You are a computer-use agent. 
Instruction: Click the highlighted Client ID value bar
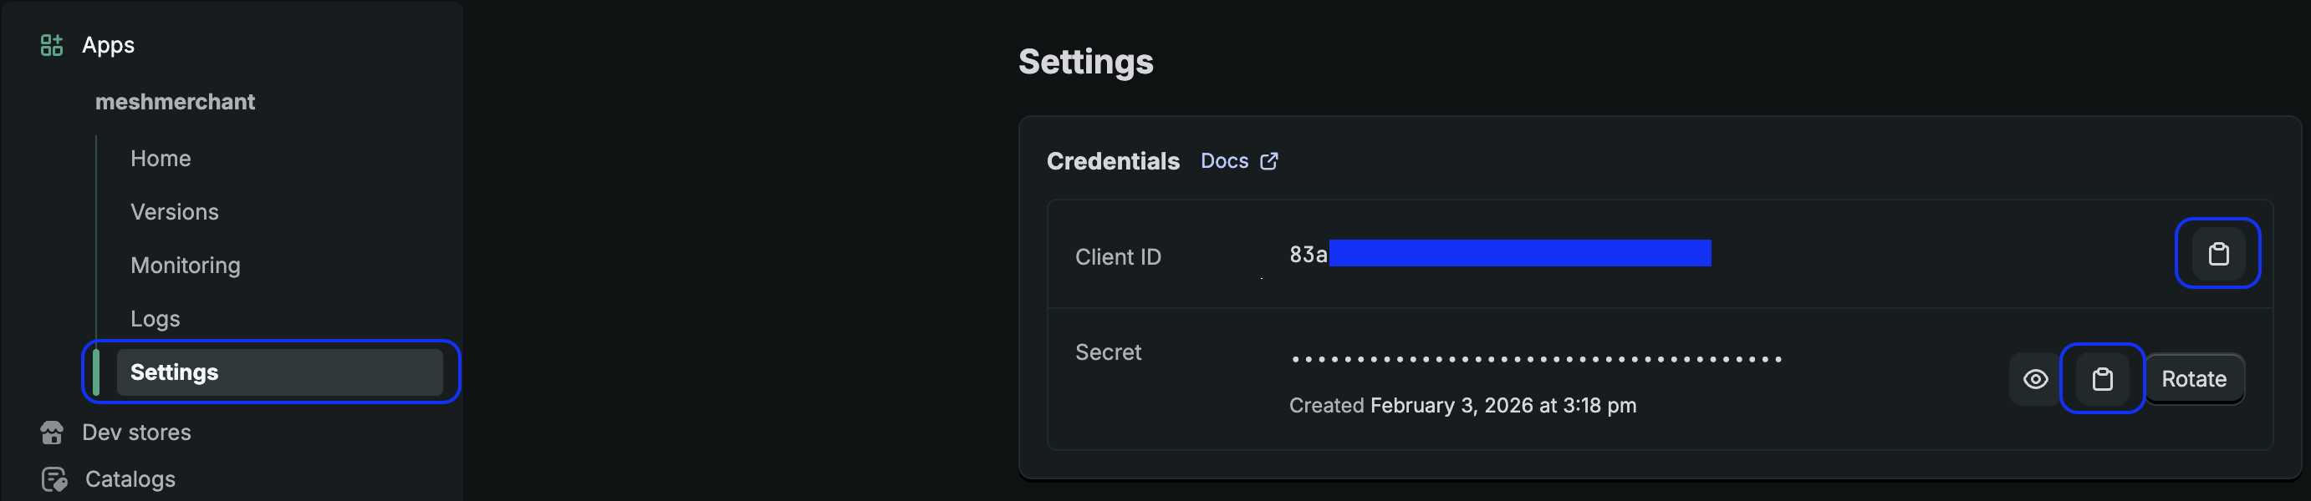(1519, 254)
